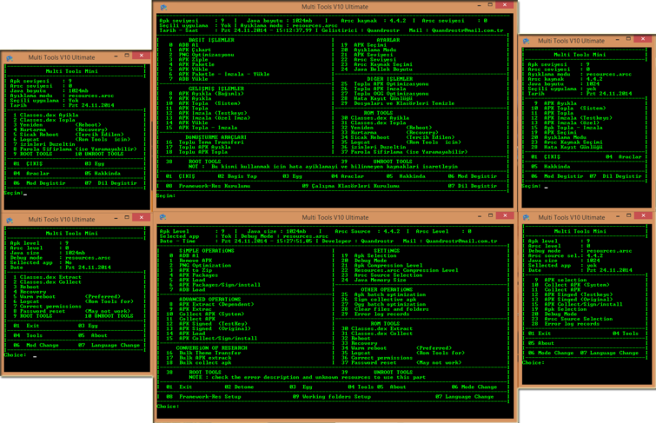The width and height of the screenshot is (656, 423).
Task: Select '24 Java Memory Size' setting
Action: click(x=374, y=280)
